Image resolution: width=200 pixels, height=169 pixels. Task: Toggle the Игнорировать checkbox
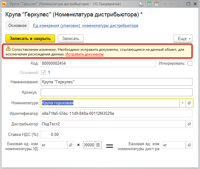(190, 63)
